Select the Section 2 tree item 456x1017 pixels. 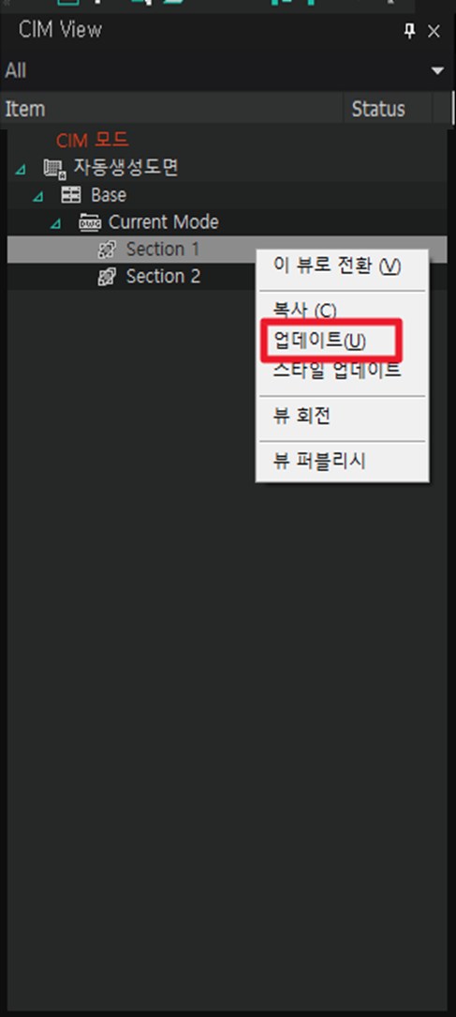pyautogui.click(x=163, y=277)
